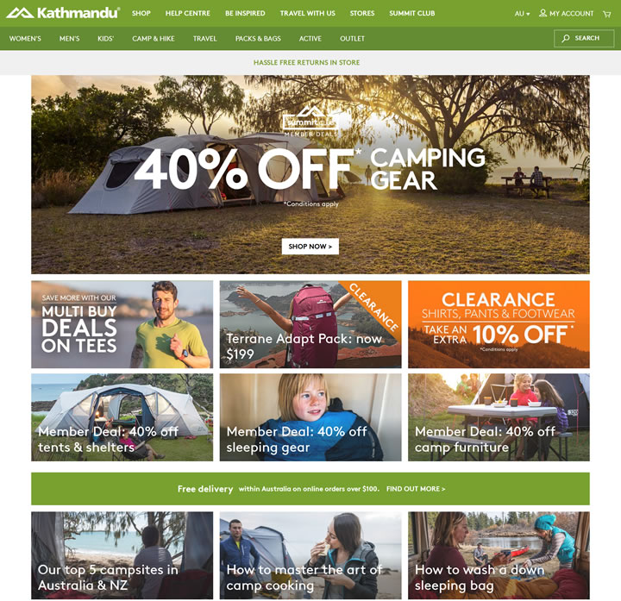Click Find Out More about free delivery
The height and width of the screenshot is (601, 621).
pyautogui.click(x=416, y=489)
